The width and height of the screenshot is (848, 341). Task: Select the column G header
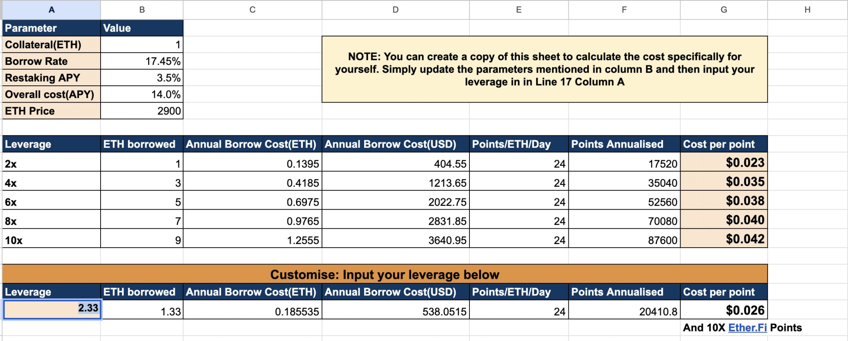[723, 10]
